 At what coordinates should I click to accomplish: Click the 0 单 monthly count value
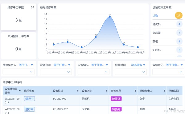pos(18,49)
